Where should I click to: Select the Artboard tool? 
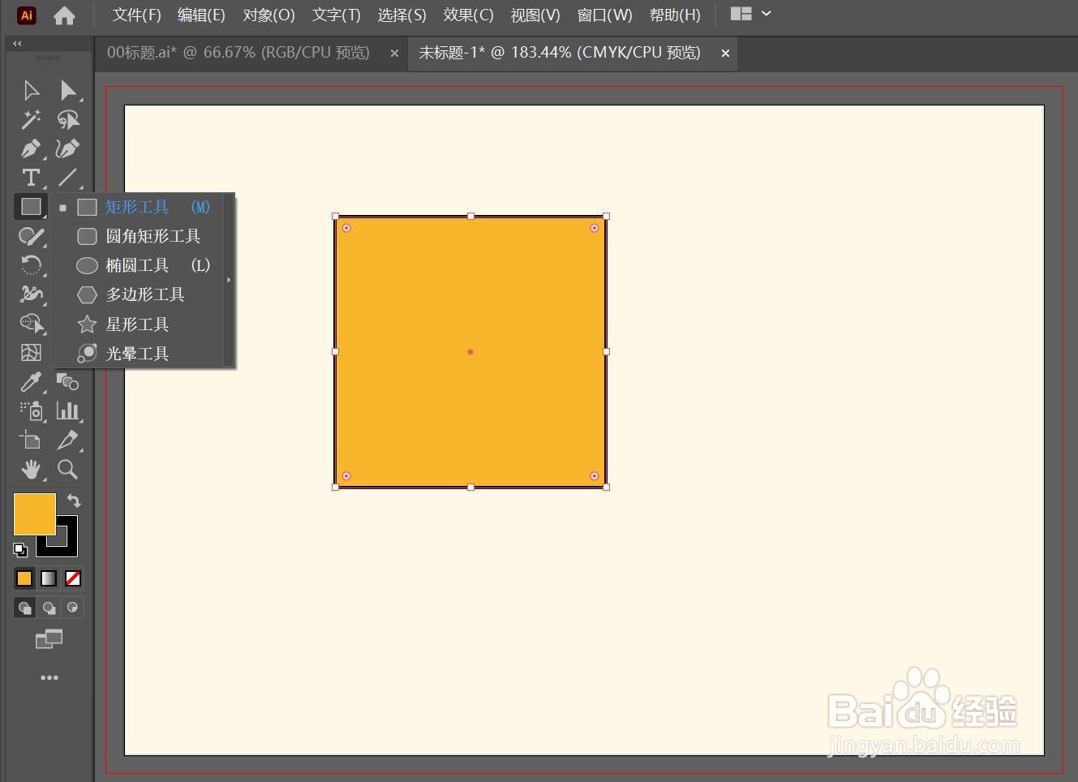(x=31, y=440)
